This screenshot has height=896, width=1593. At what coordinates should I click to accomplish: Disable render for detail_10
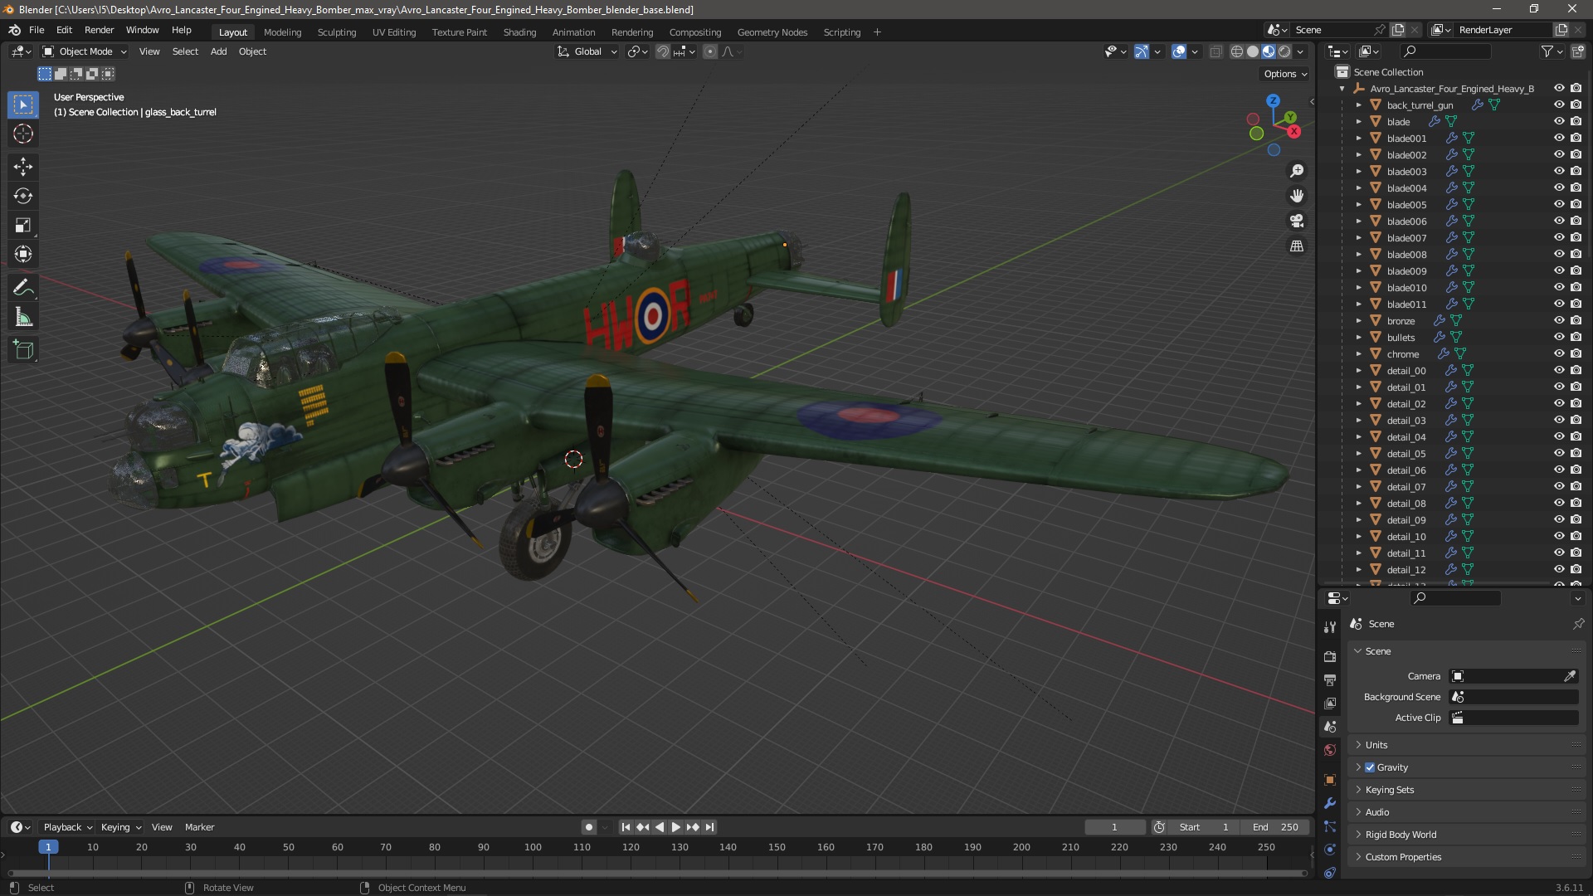(x=1576, y=536)
